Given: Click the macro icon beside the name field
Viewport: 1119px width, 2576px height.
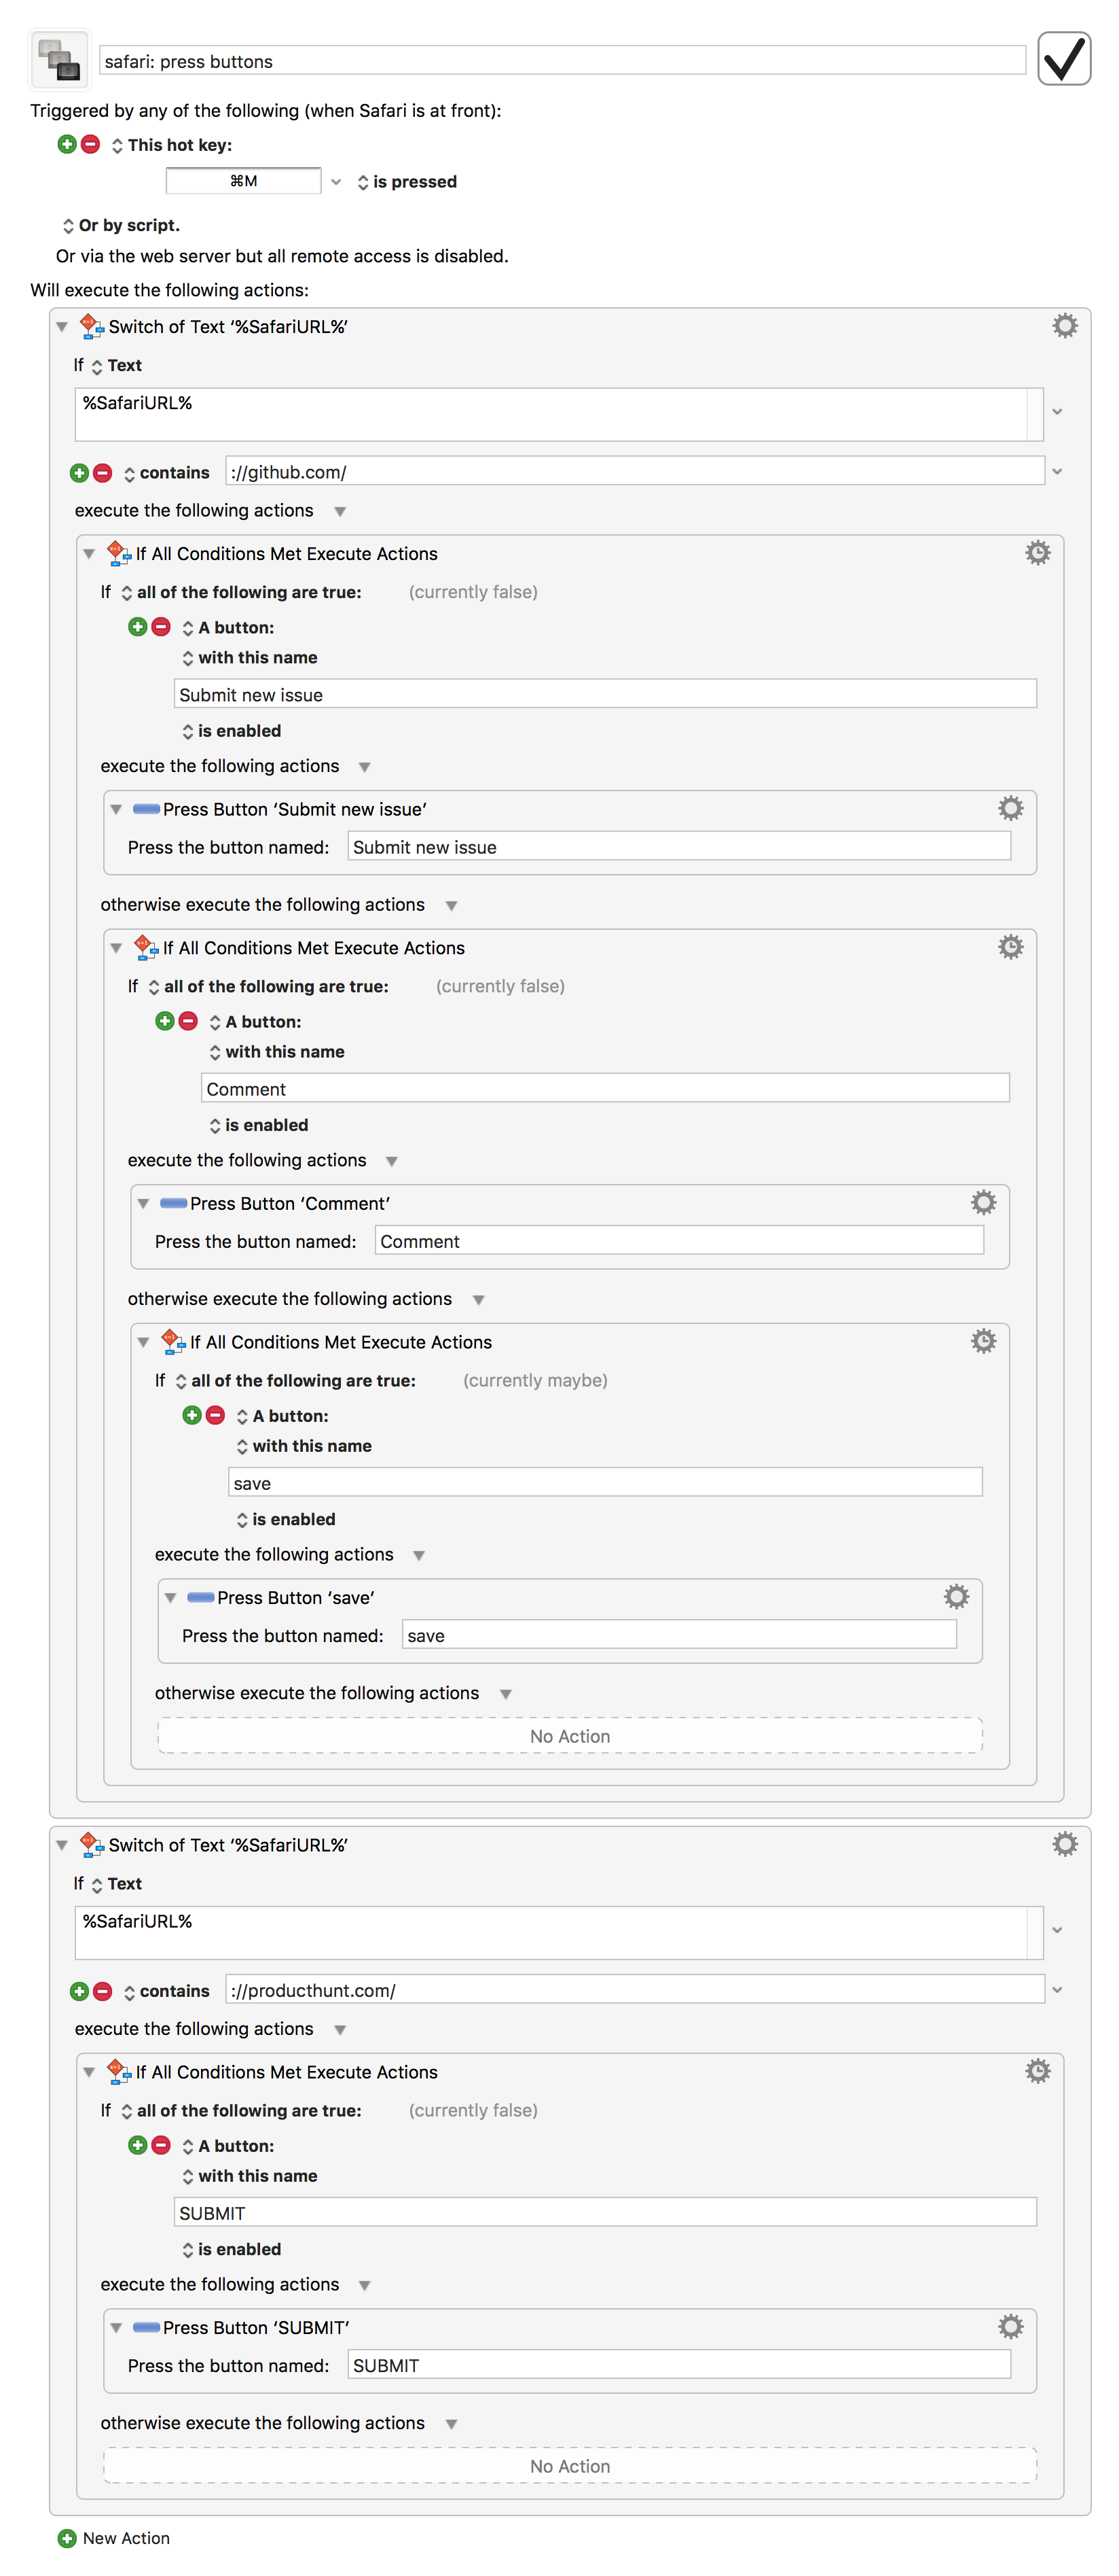Looking at the screenshot, I should click(59, 60).
